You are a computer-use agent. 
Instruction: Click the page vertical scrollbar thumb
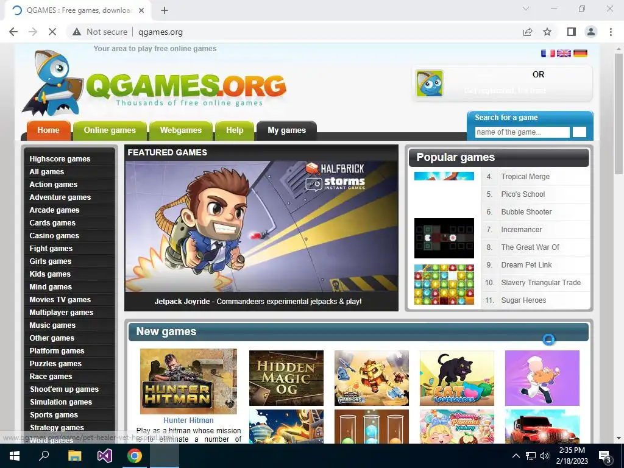(619, 113)
